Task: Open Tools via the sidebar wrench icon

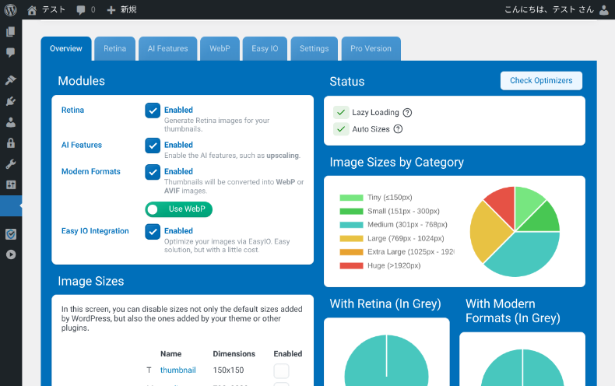Action: [11, 164]
